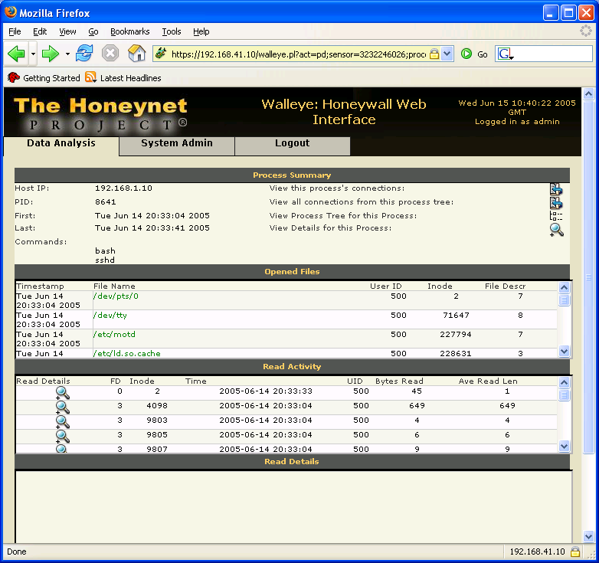Switch to the Data Analysis tab

click(61, 143)
